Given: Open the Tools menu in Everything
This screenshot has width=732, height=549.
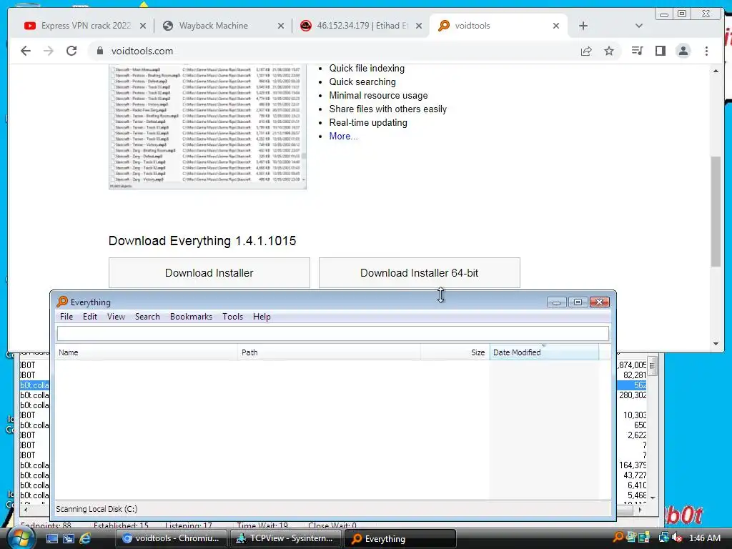Looking at the screenshot, I should [232, 317].
